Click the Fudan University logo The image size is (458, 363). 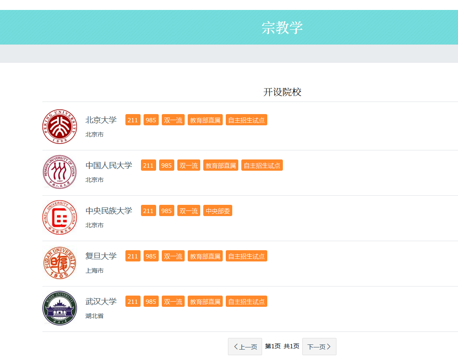point(60,263)
